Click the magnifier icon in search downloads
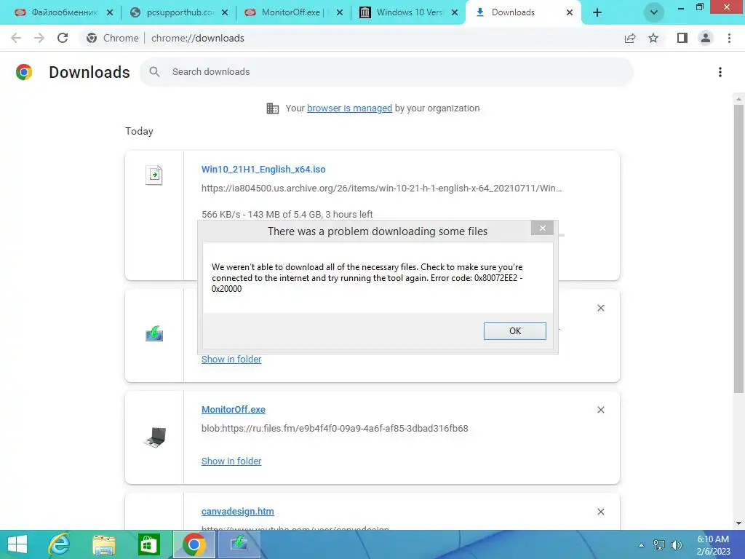Viewport: 745px width, 559px height. click(x=154, y=72)
